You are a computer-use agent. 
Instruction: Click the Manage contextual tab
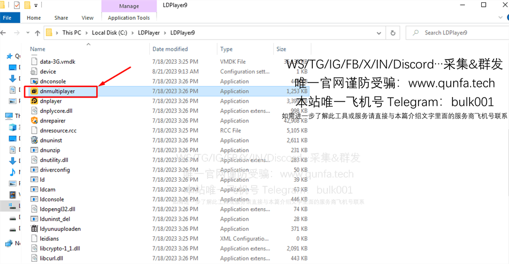(x=129, y=6)
